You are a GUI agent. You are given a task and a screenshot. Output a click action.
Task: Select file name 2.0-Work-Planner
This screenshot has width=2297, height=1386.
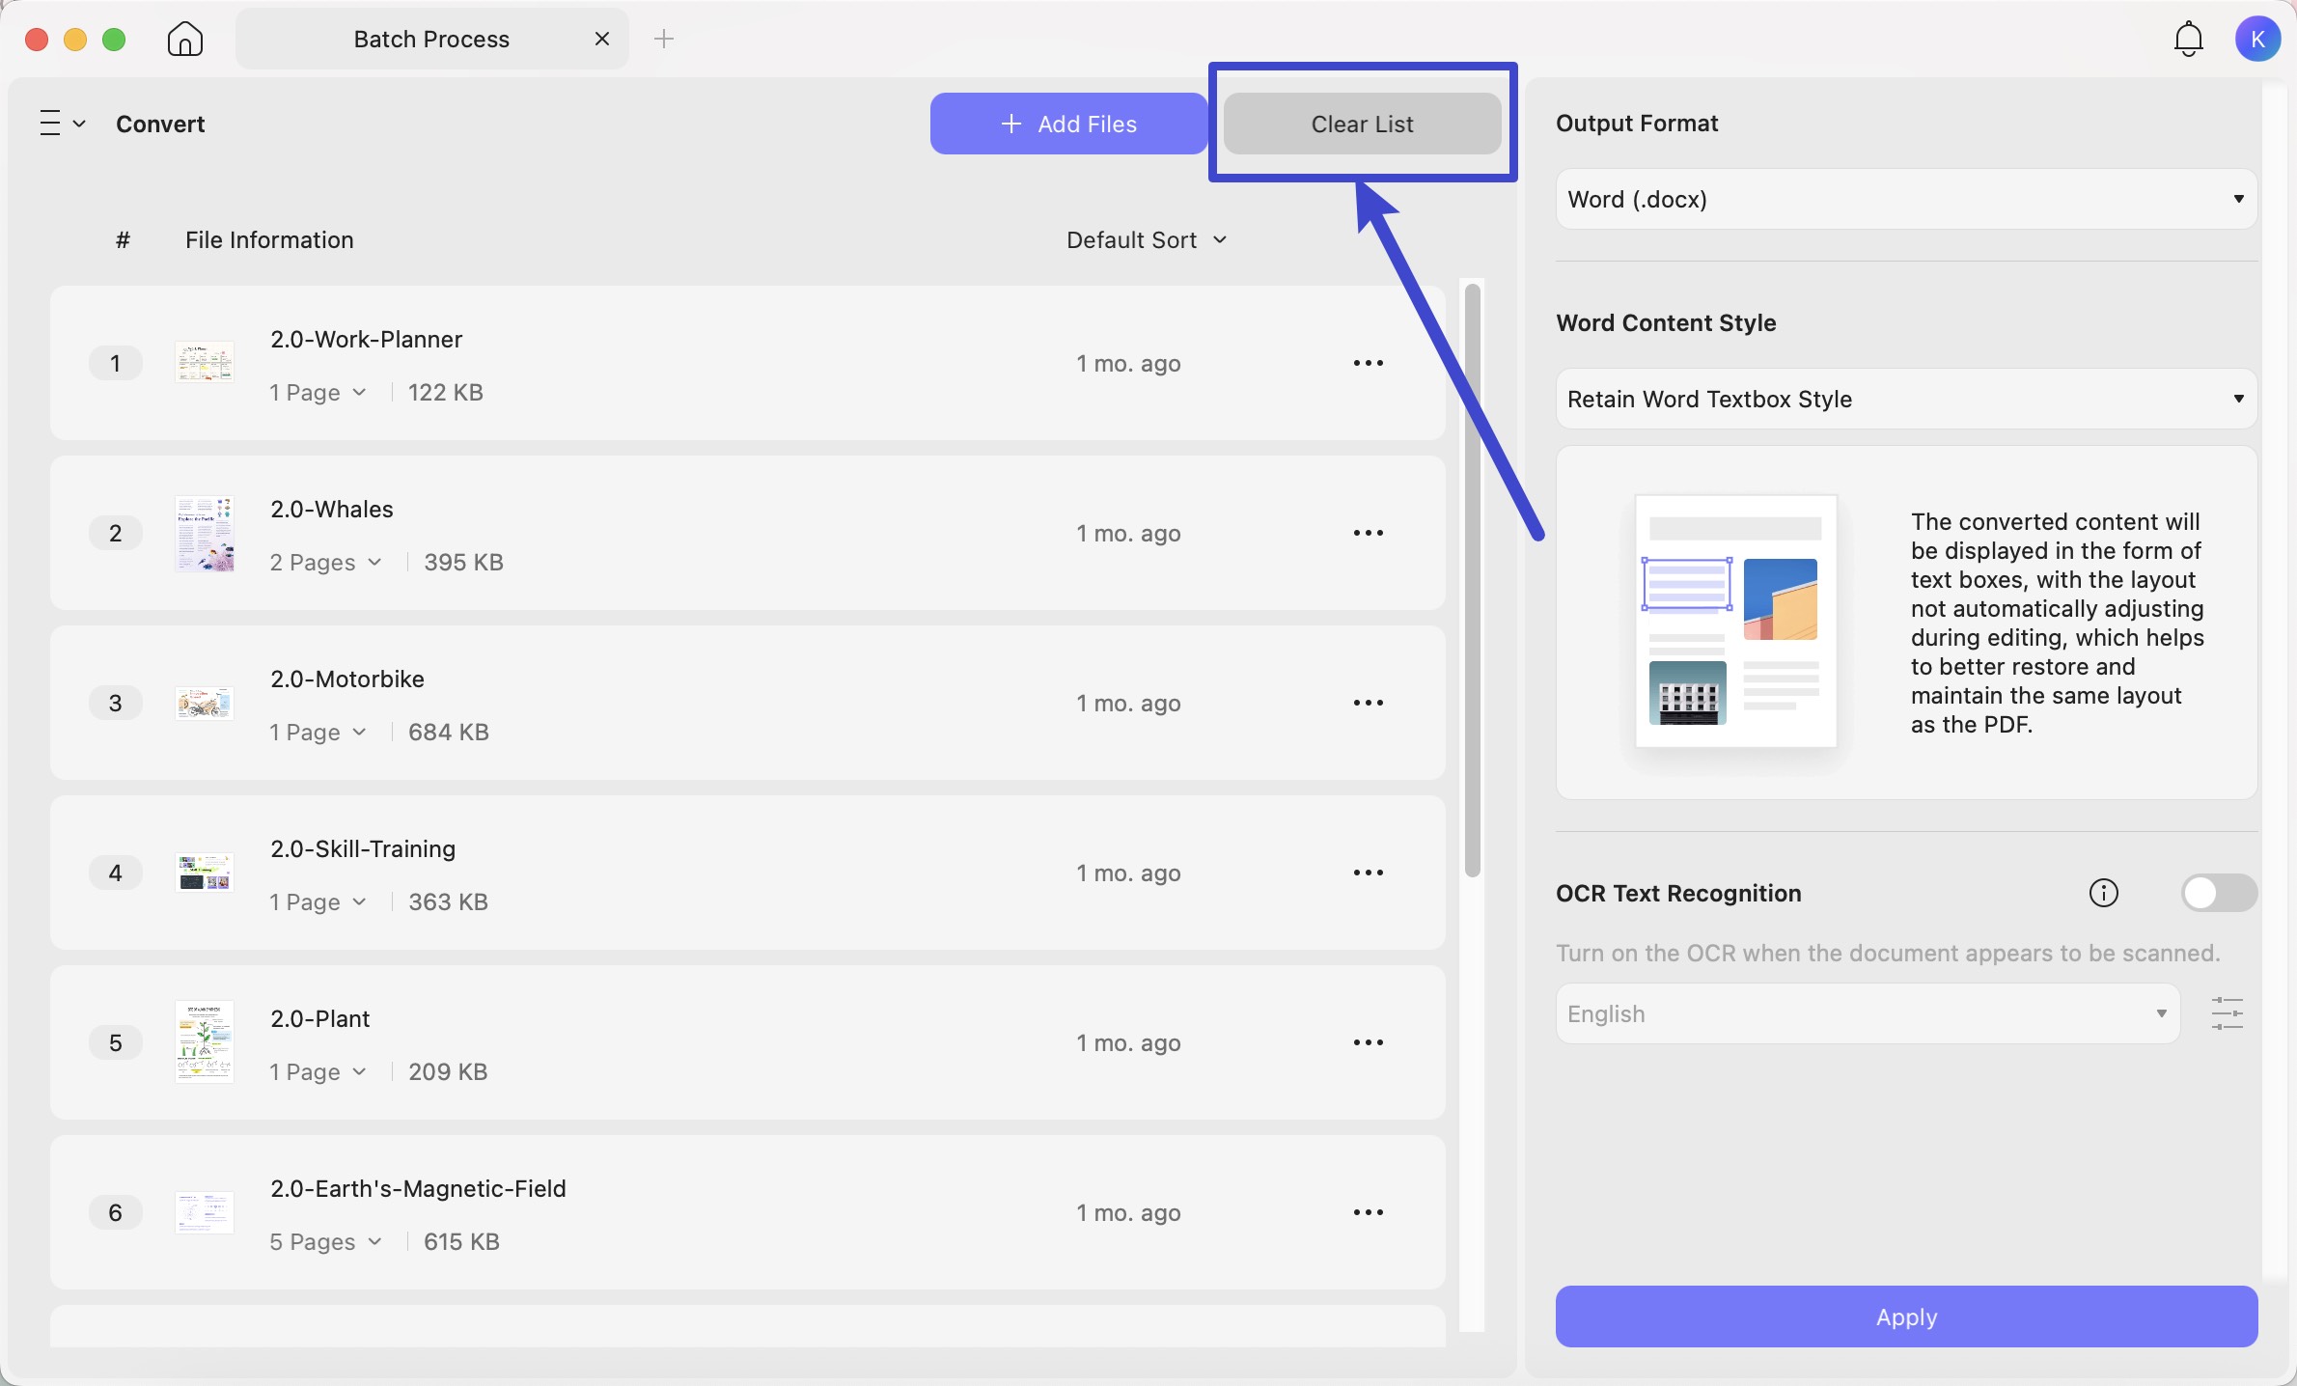[366, 339]
